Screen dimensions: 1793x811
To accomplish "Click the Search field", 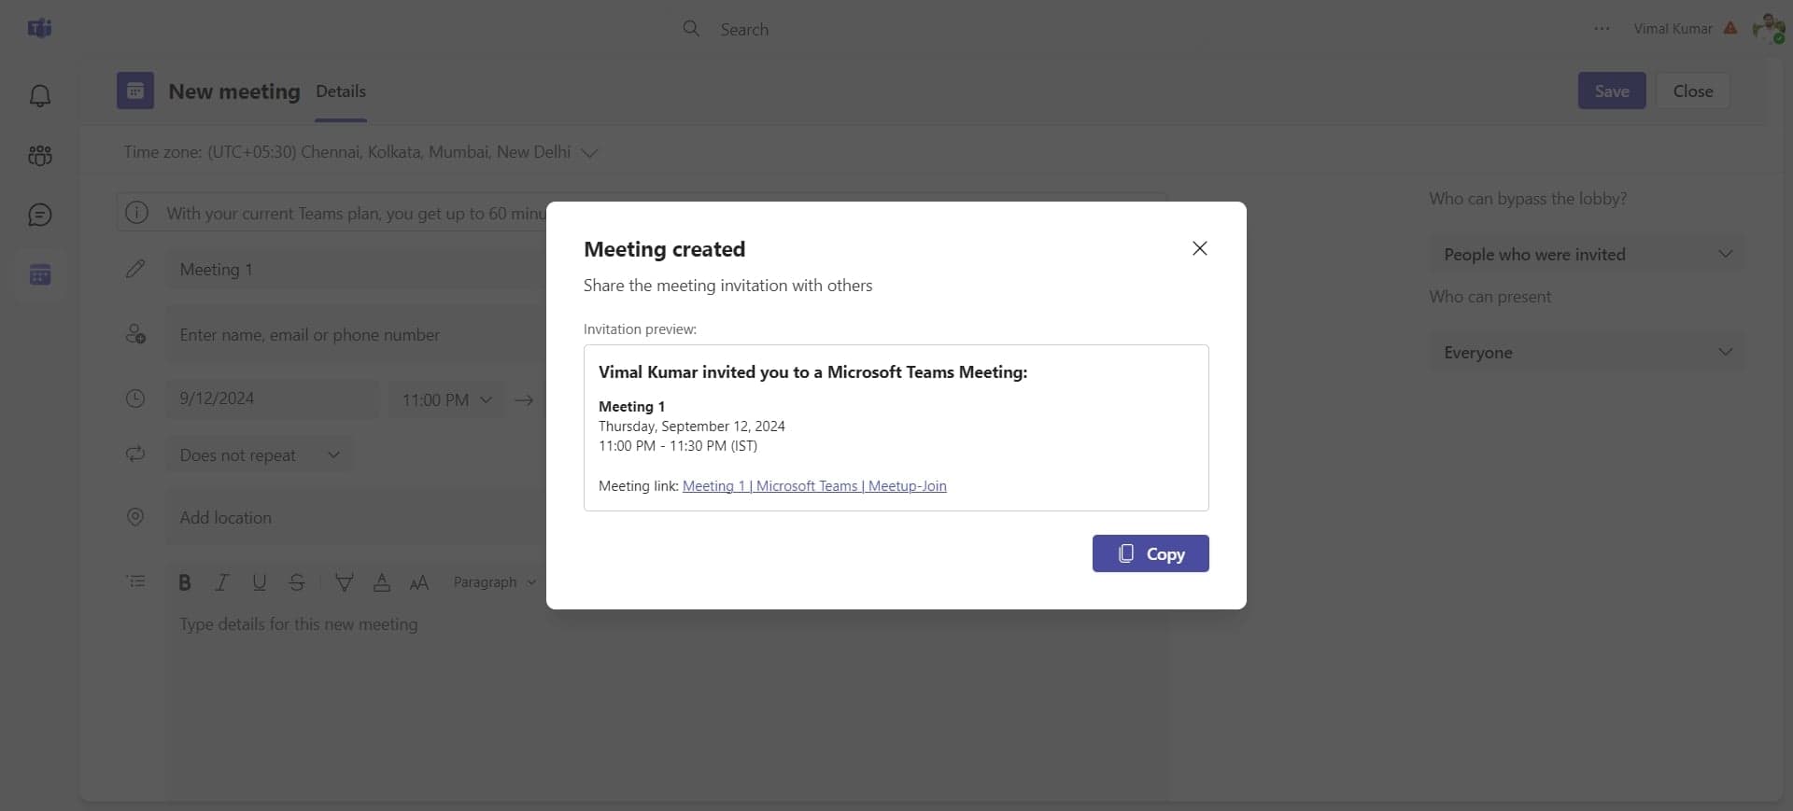I will click(x=744, y=29).
